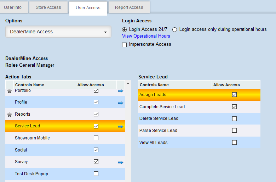Click blue arrow in Profile row
This screenshot has width=276, height=182.
click(x=121, y=103)
